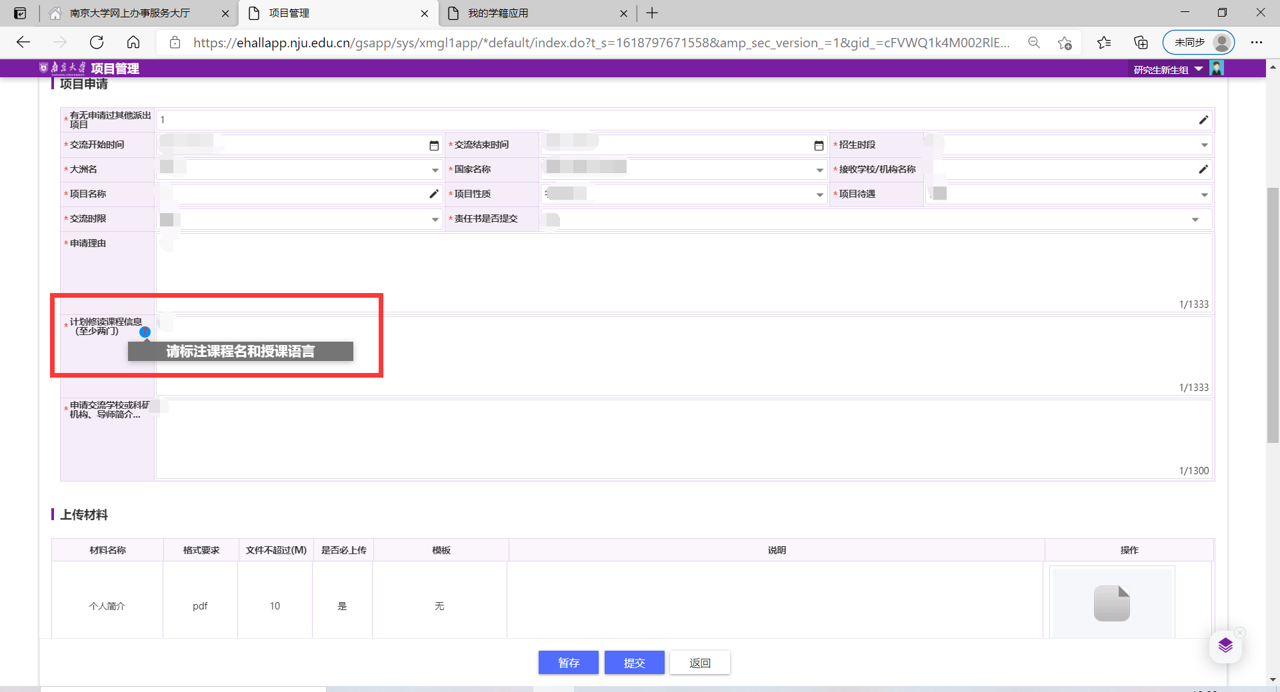Screen dimensions: 1280x692
Task: Refresh the browser page
Action: coord(97,43)
